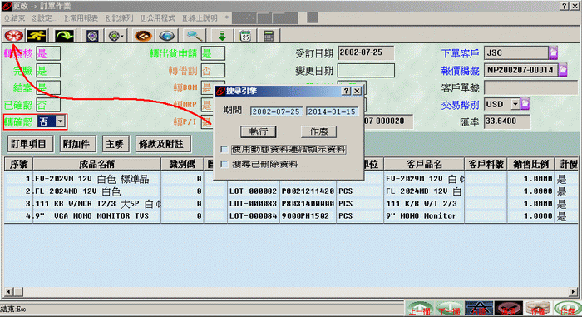Expand the 轉確認 dropdown

pyautogui.click(x=60, y=121)
